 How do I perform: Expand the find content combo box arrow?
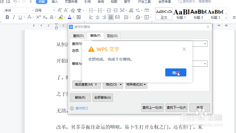click(x=205, y=44)
